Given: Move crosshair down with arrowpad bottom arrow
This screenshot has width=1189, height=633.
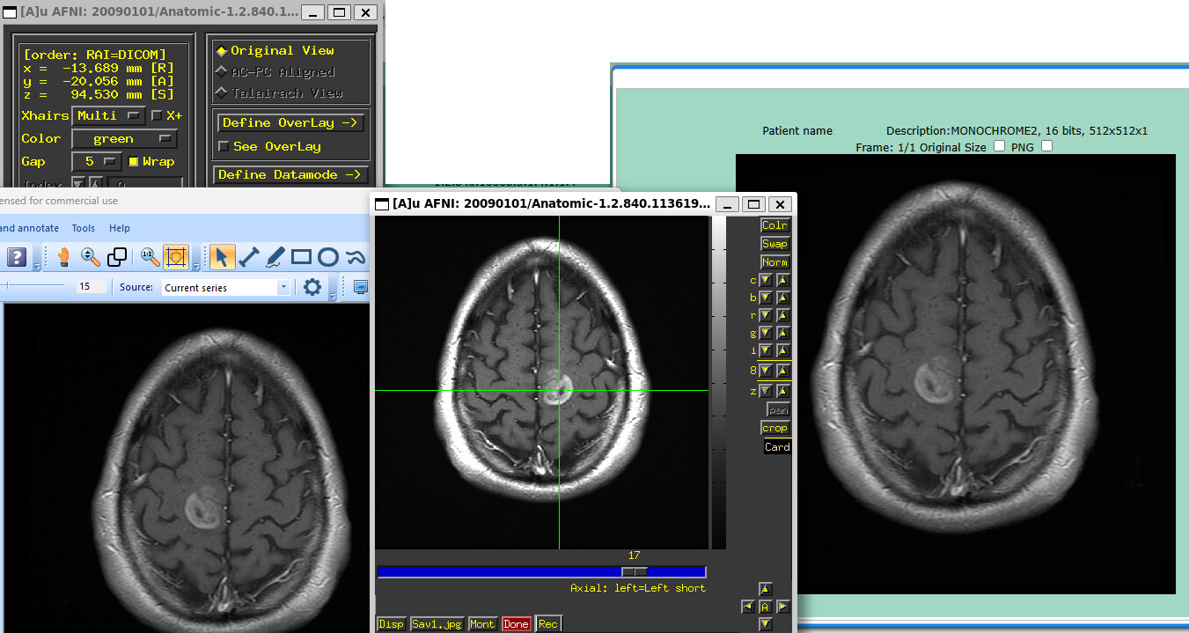Looking at the screenshot, I should [x=765, y=624].
